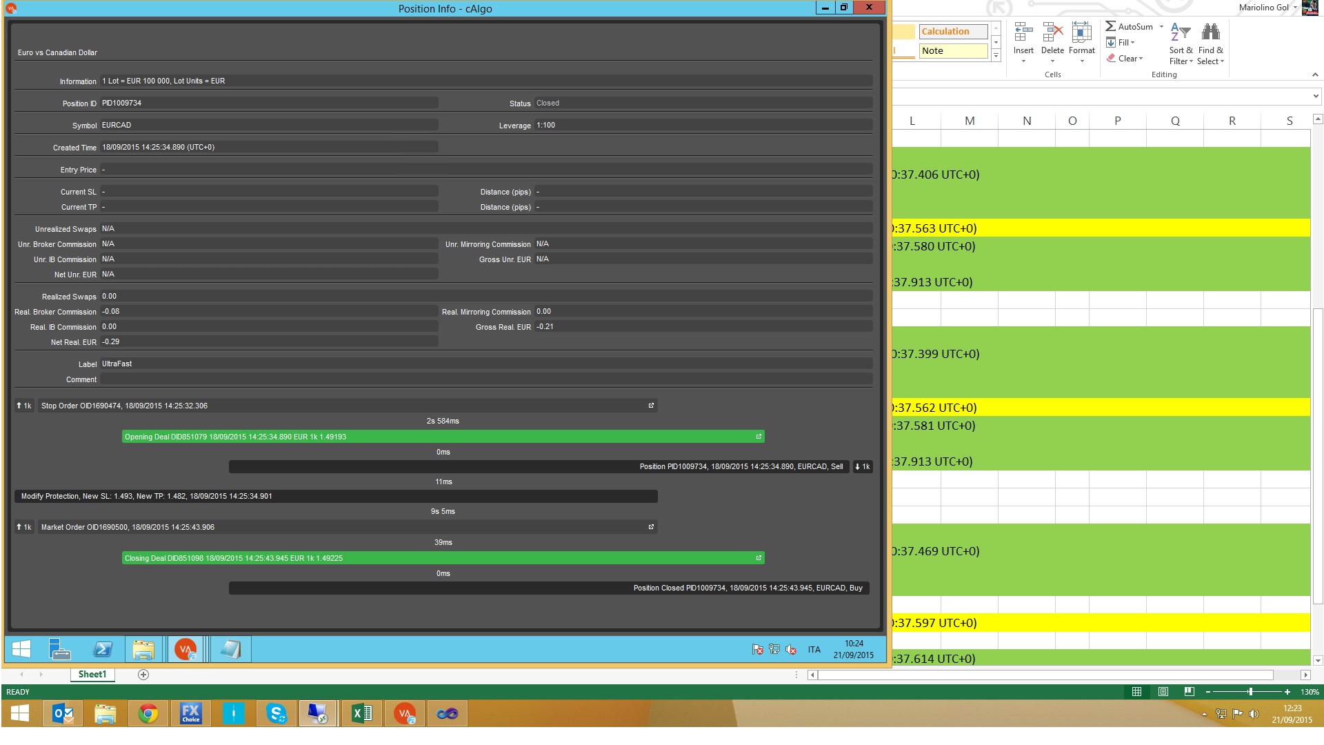Add a new sheet with the plus button
This screenshot has width=1324, height=745.
point(143,675)
